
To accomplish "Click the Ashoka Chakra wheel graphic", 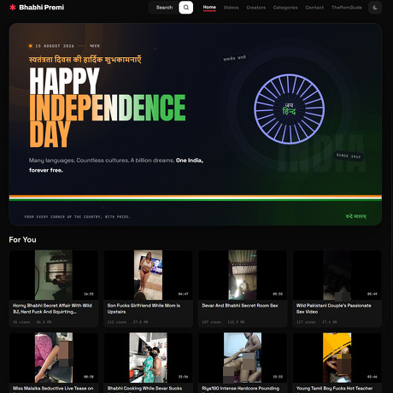I will 289,109.
